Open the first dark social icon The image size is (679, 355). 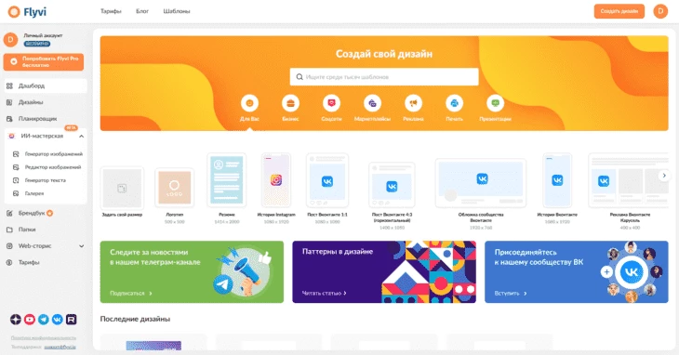(16, 319)
